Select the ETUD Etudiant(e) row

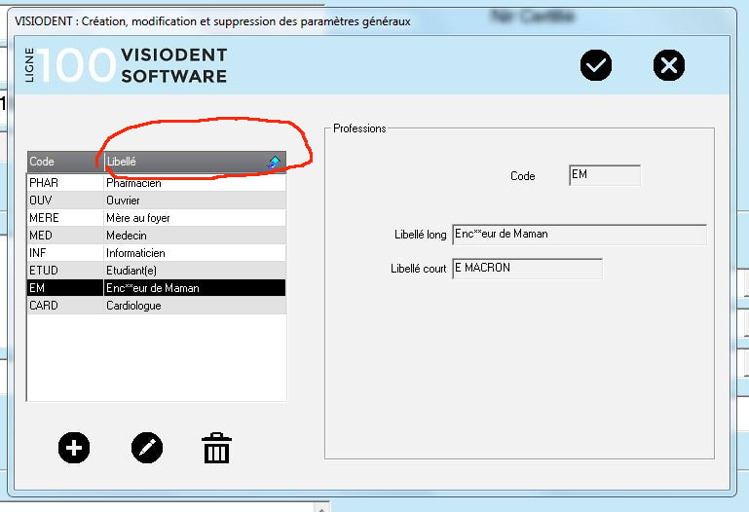(x=156, y=271)
